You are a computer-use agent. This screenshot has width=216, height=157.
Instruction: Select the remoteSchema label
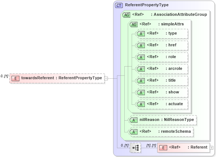[176, 131]
